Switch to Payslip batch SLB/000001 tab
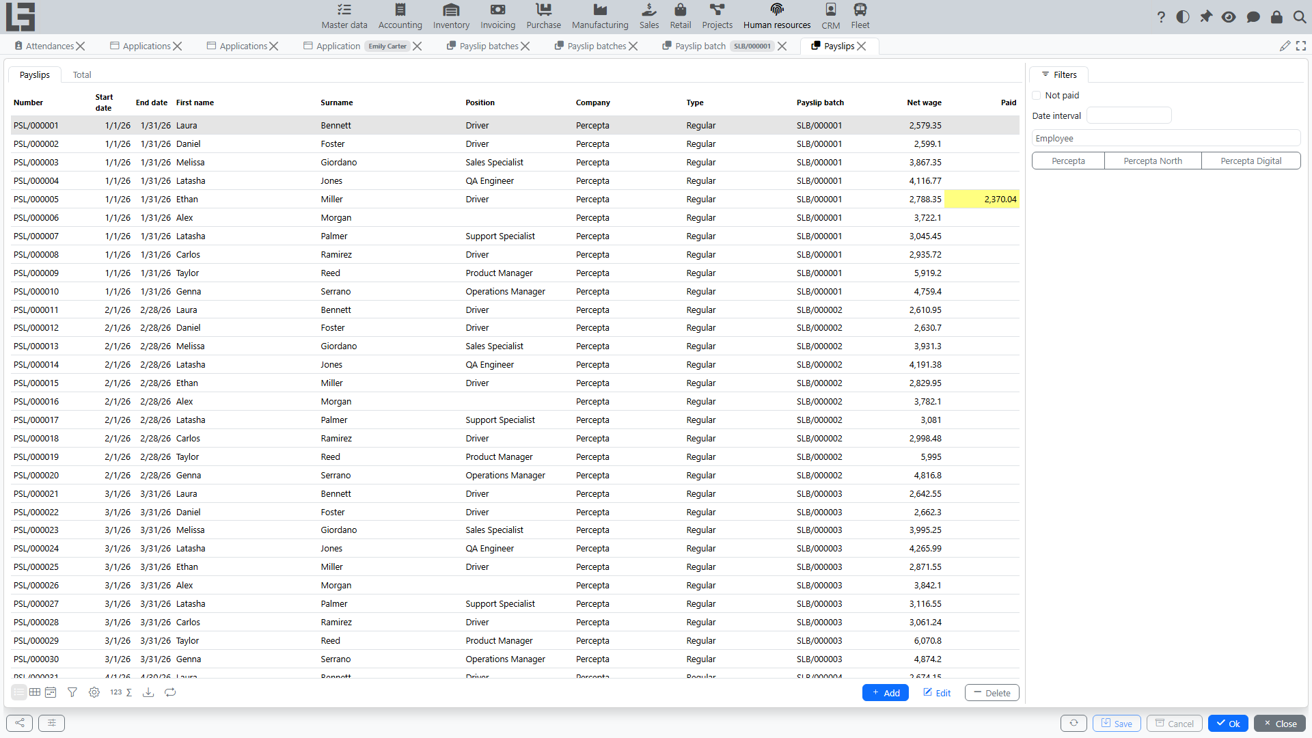This screenshot has width=1312, height=738. [x=717, y=46]
